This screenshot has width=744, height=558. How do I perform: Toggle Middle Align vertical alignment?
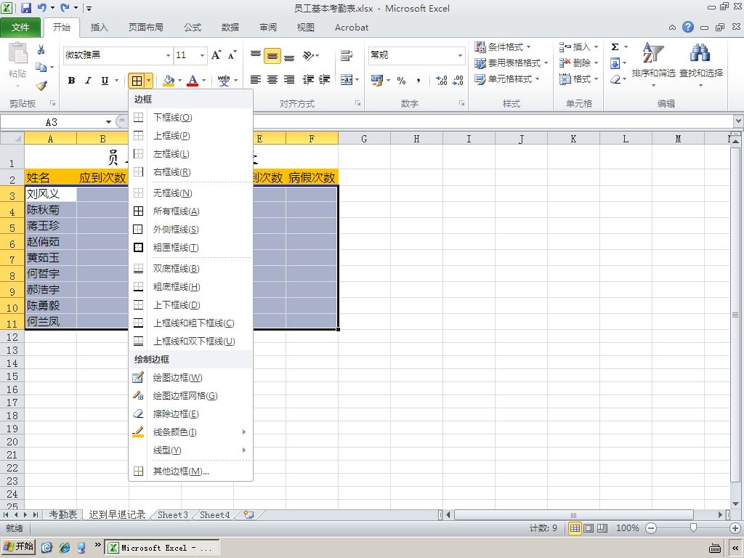pos(272,56)
